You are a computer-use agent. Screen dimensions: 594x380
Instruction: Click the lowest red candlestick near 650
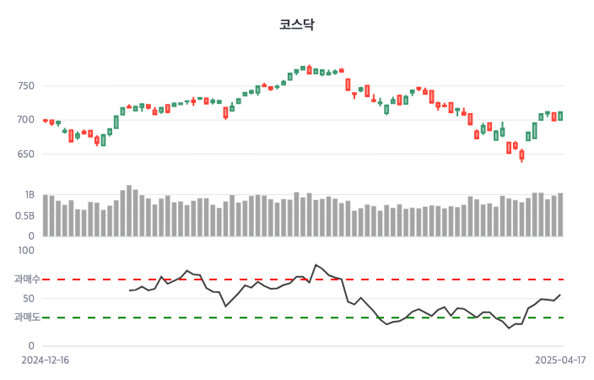521,155
